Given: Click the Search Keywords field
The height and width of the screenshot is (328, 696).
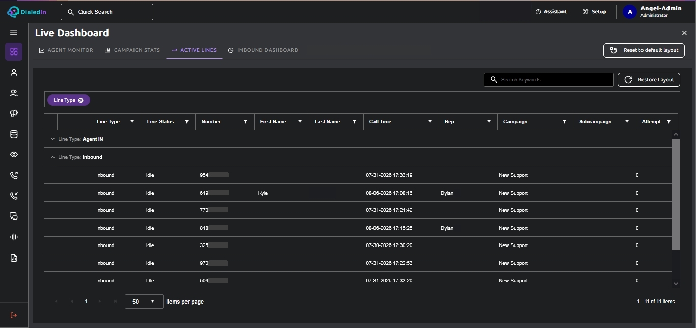Looking at the screenshot, I should 549,80.
